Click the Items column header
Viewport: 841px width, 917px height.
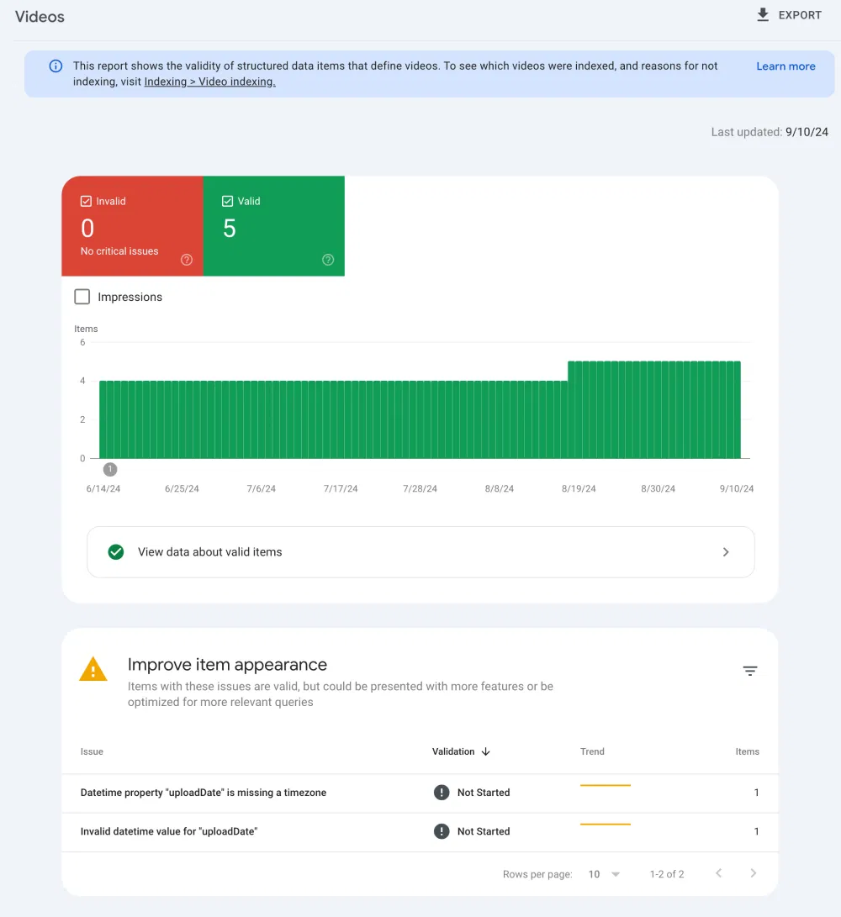pos(748,751)
